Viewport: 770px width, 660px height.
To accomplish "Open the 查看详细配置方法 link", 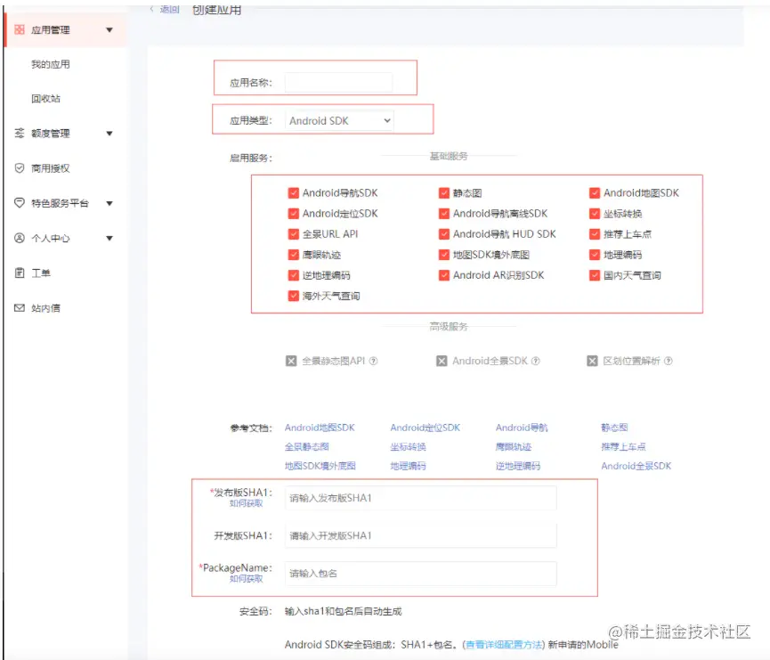I will [504, 645].
